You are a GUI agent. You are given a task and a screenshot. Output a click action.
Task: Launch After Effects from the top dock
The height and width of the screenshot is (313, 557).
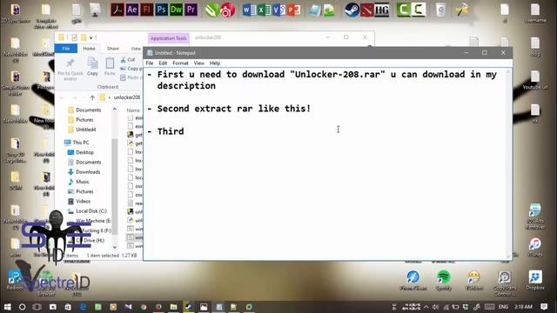pyautogui.click(x=131, y=10)
